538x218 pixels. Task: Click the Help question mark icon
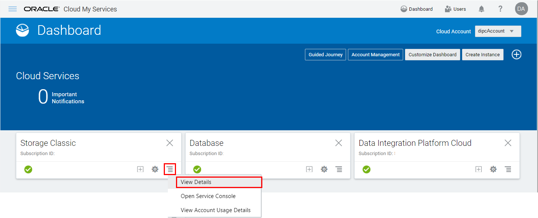tap(500, 9)
